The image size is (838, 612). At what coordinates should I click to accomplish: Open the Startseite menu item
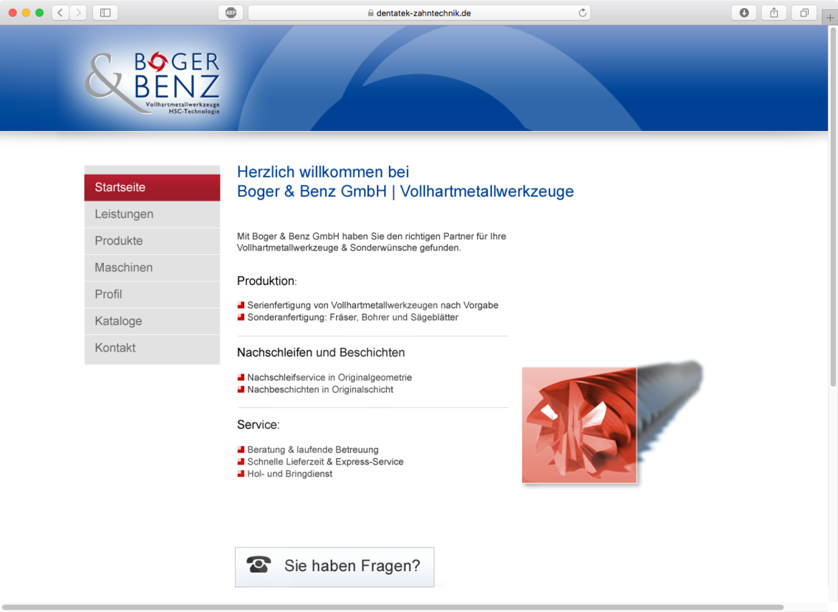click(153, 188)
